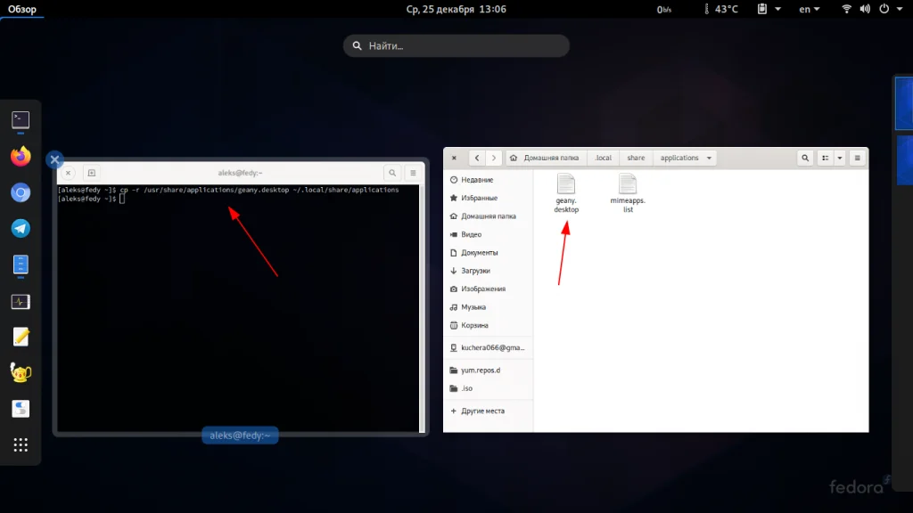Click the volume icon in top bar
This screenshot has height=513, width=913.
pos(865,9)
